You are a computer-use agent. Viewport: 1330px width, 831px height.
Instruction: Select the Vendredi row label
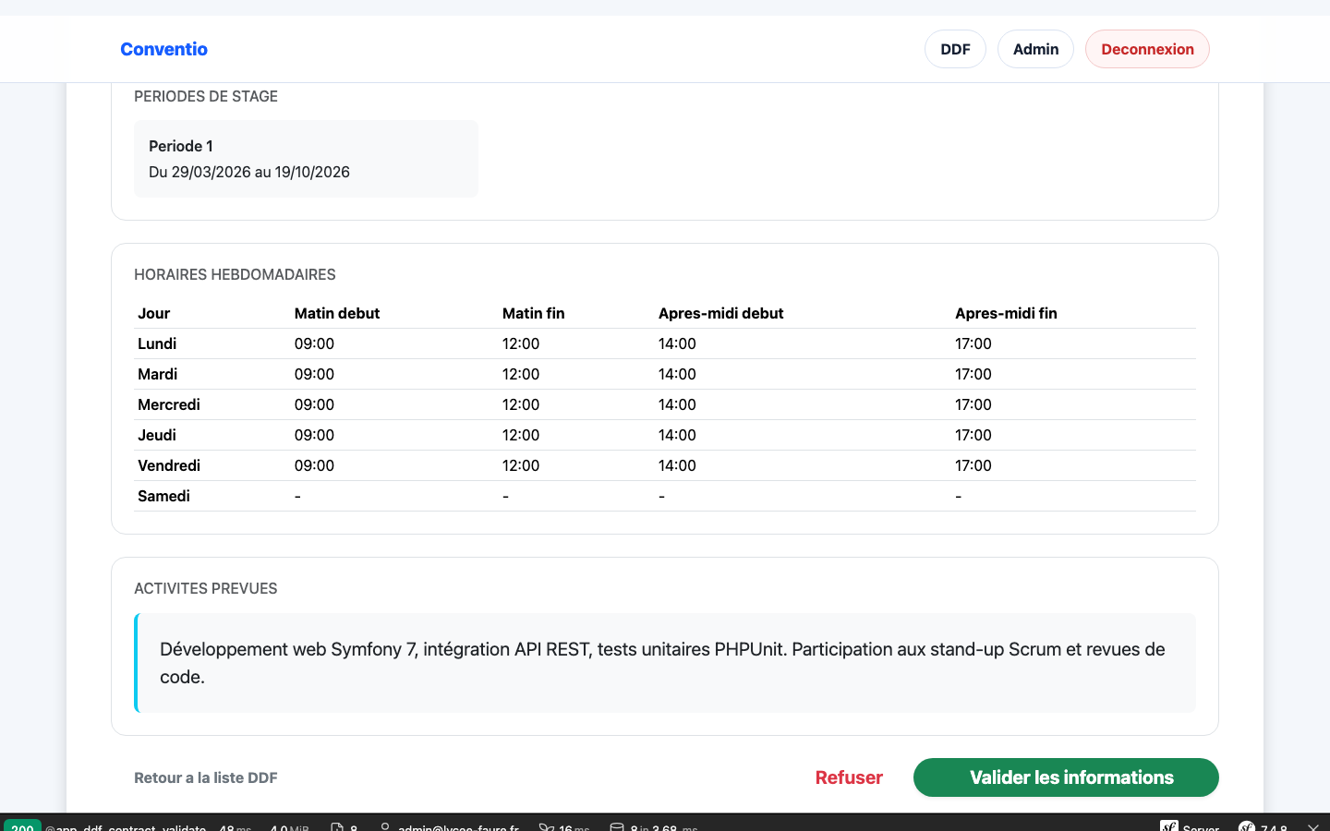click(169, 465)
